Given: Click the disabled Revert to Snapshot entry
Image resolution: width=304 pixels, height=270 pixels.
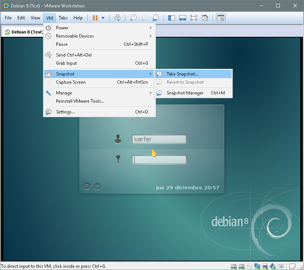Looking at the screenshot, I should [x=193, y=82].
